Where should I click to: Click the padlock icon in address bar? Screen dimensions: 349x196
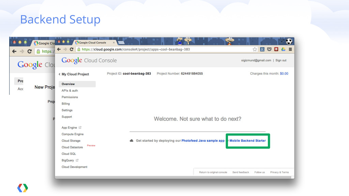(x=79, y=49)
